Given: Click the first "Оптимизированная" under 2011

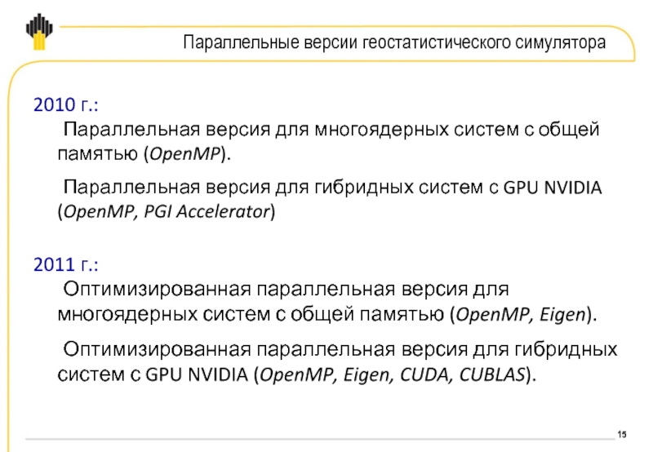Looking at the screenshot, I should (157, 290).
